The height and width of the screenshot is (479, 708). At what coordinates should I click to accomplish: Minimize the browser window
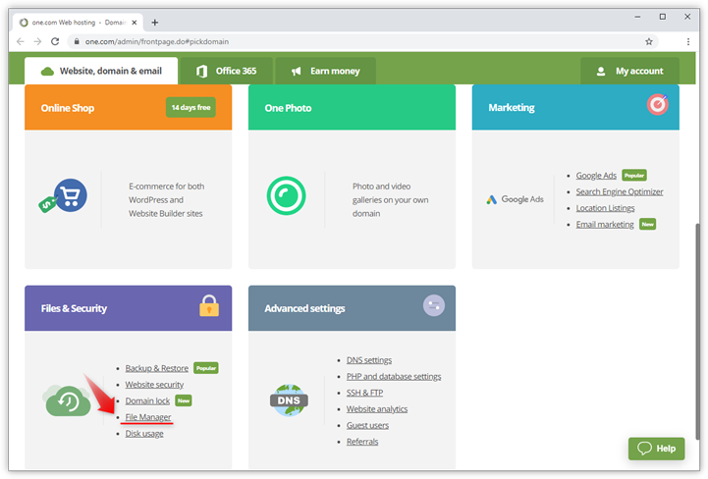pos(637,17)
